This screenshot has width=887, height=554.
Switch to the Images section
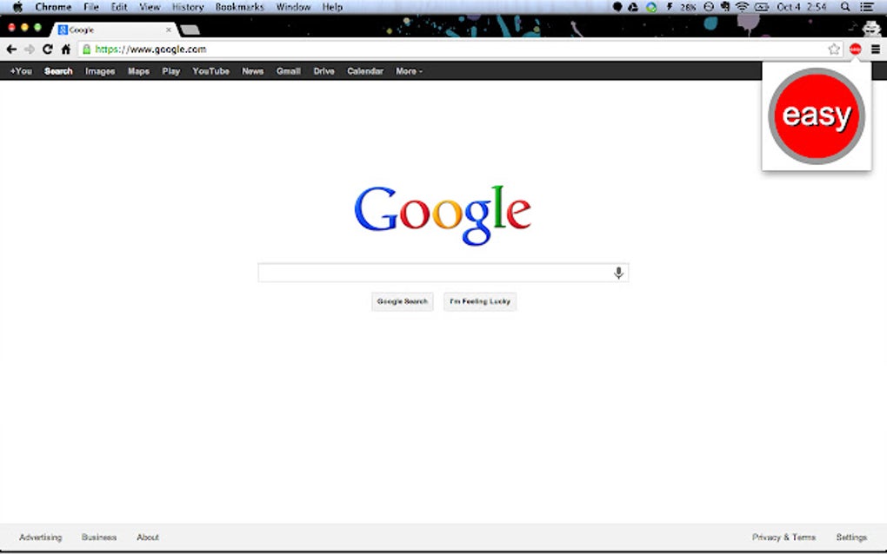point(99,70)
